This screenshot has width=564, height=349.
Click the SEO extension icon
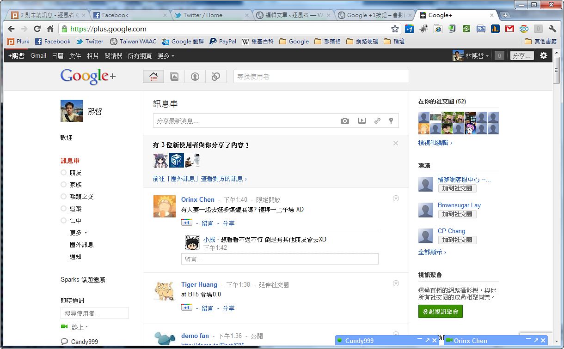pyautogui.click(x=524, y=29)
